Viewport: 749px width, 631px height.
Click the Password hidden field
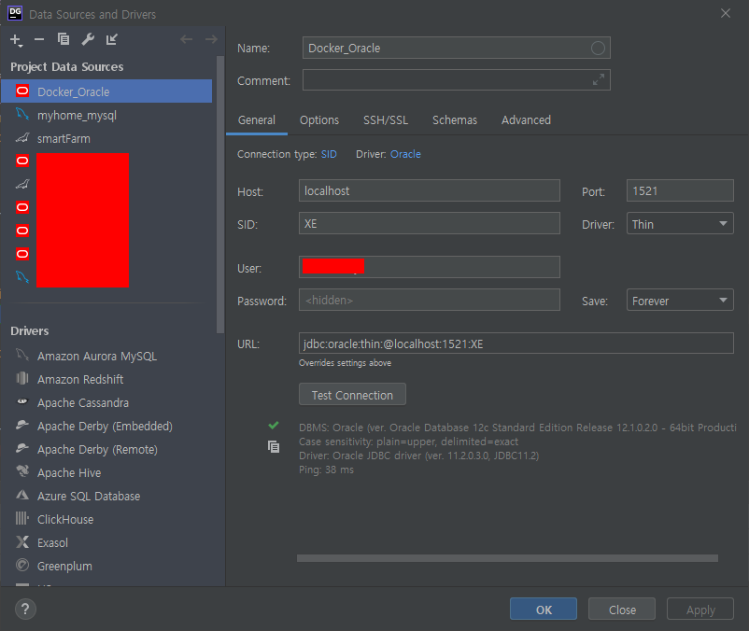(430, 300)
